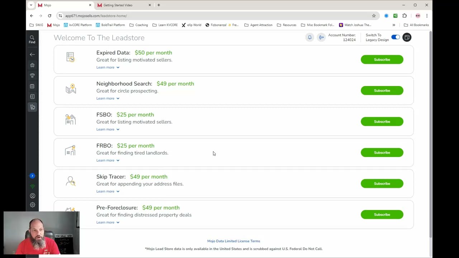
Task: Subscribe to FRBO
Action: click(382, 153)
